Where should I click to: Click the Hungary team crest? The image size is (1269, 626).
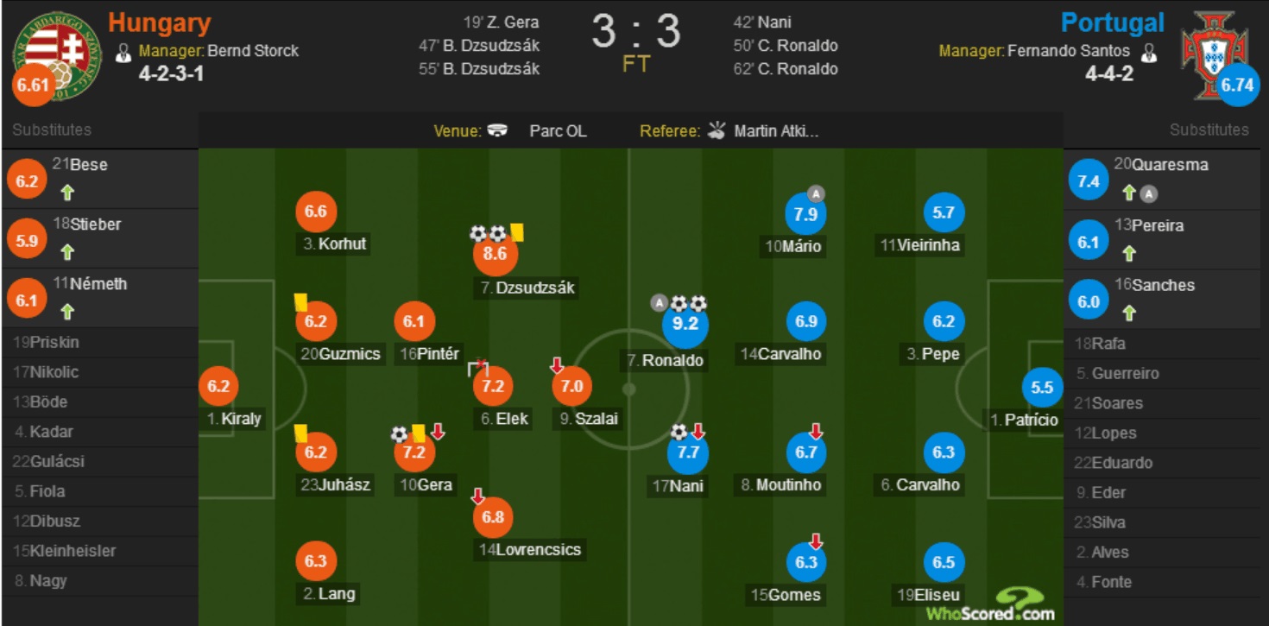point(57,50)
